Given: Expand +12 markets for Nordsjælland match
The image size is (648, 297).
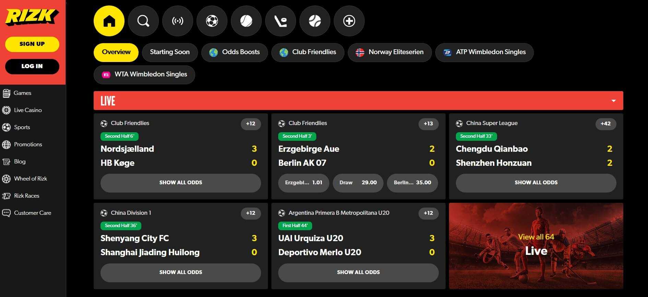Looking at the screenshot, I should (x=251, y=124).
